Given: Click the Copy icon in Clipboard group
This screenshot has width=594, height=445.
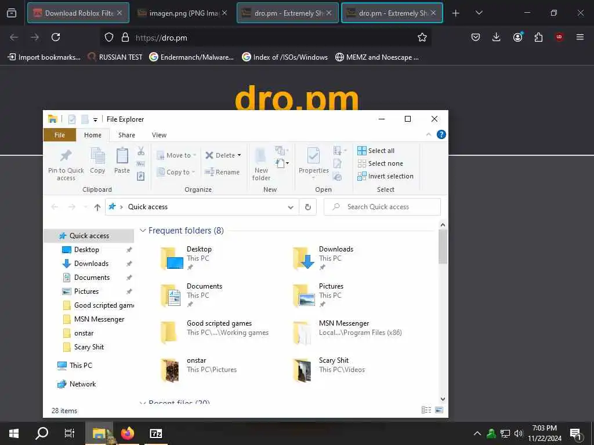Looking at the screenshot, I should click(x=97, y=155).
